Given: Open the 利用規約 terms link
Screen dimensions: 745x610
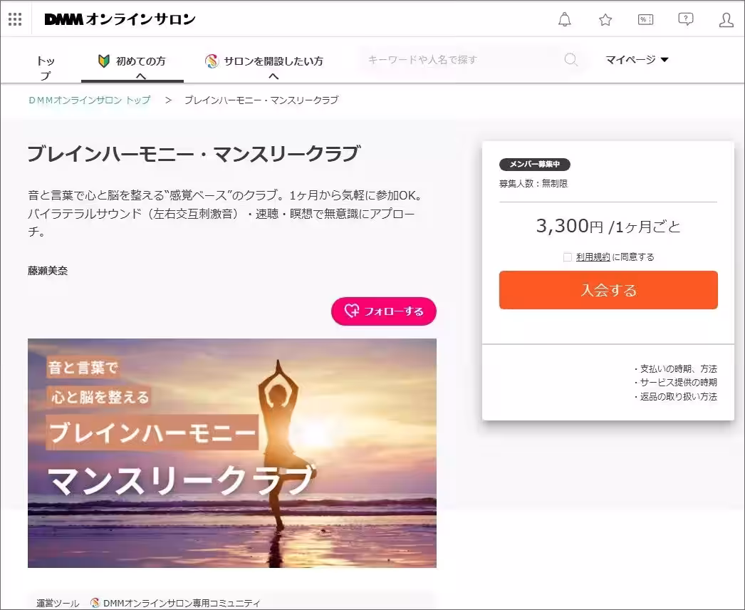Looking at the screenshot, I should tap(593, 257).
